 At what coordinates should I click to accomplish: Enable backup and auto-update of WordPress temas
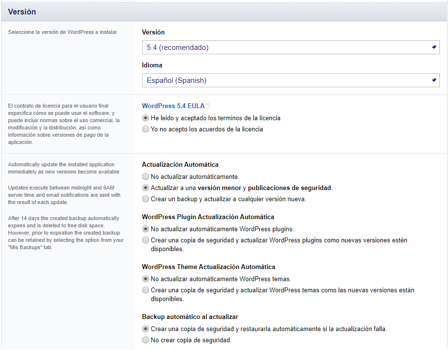pyautogui.click(x=146, y=290)
